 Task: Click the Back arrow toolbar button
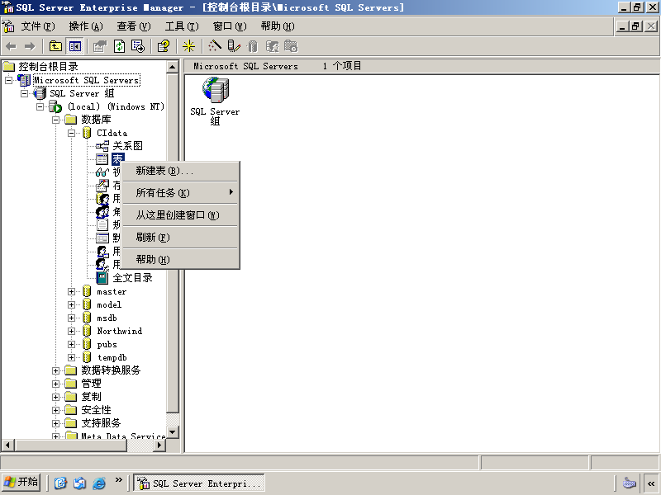[x=11, y=46]
